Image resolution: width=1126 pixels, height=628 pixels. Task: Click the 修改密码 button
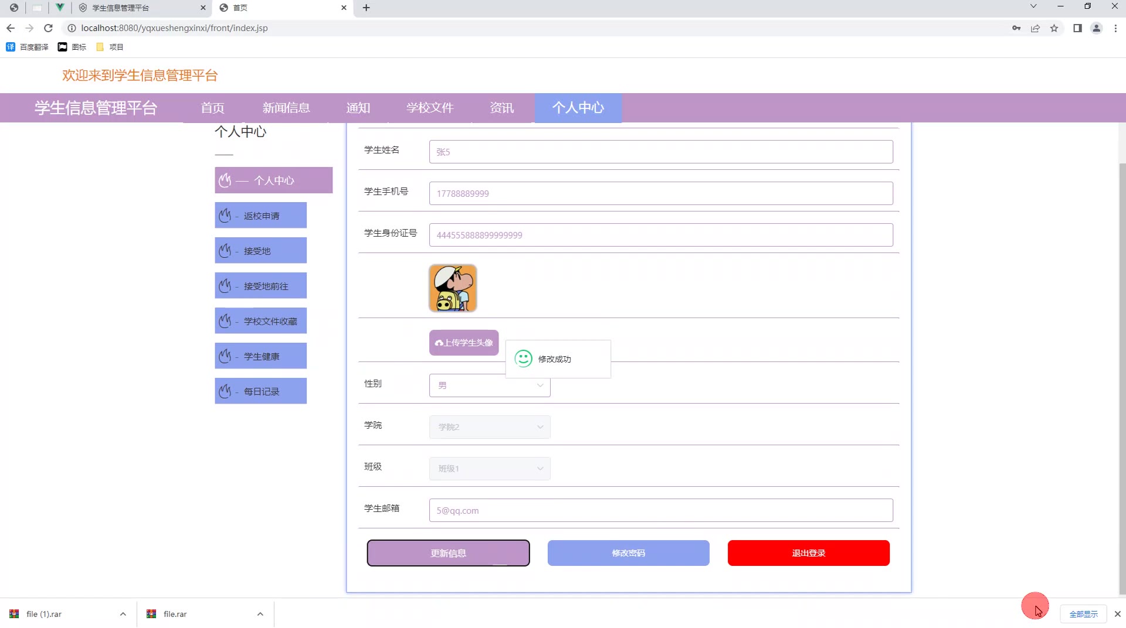click(x=629, y=553)
